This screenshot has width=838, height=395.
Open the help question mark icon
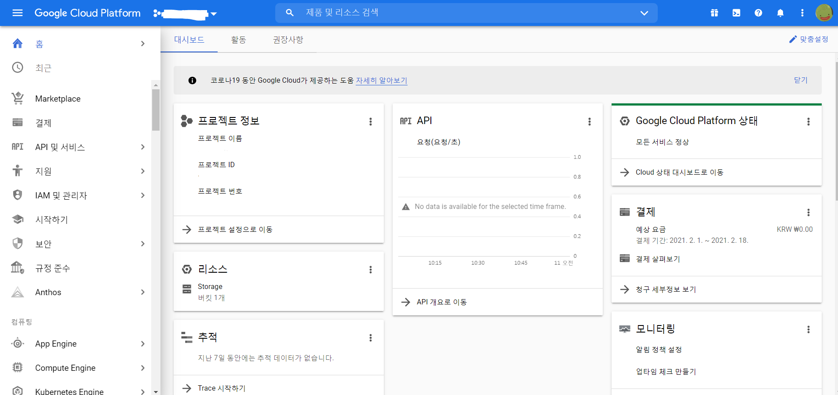(758, 13)
